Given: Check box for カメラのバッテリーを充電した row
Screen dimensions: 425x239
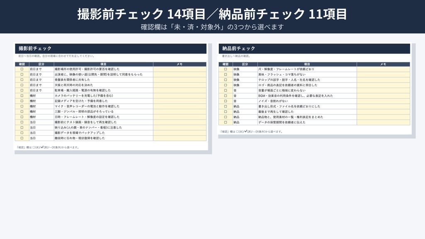Looking at the screenshot, I should tap(22, 96).
